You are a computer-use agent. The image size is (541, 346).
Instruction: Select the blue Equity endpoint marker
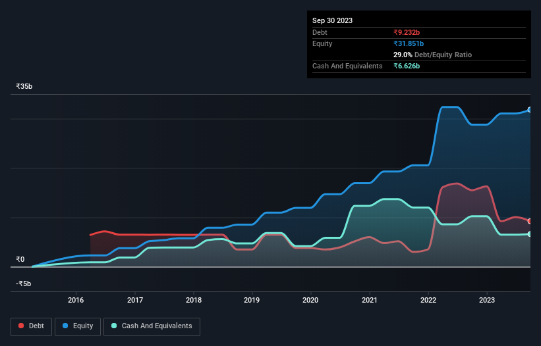tap(530, 109)
